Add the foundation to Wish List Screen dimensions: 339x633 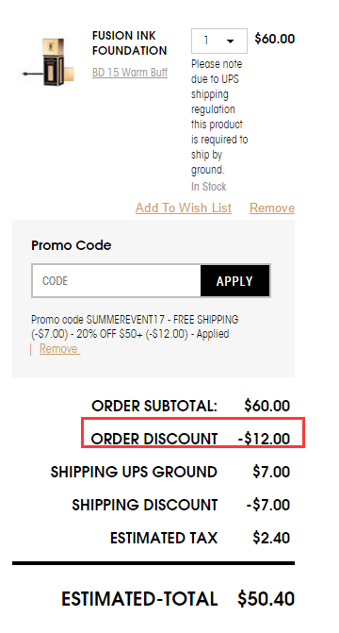point(184,208)
